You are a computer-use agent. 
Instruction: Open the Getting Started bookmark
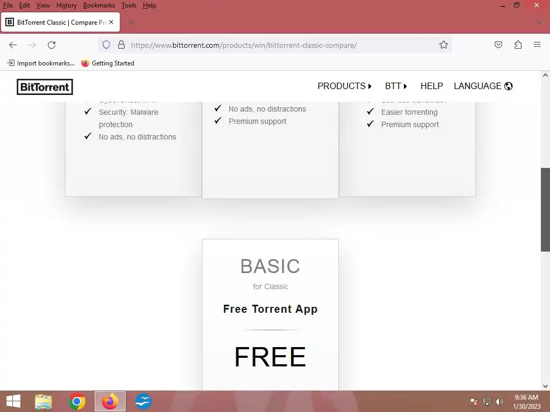[x=107, y=63]
